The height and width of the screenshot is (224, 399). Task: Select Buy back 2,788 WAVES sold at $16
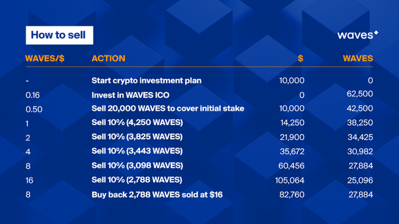(x=157, y=195)
